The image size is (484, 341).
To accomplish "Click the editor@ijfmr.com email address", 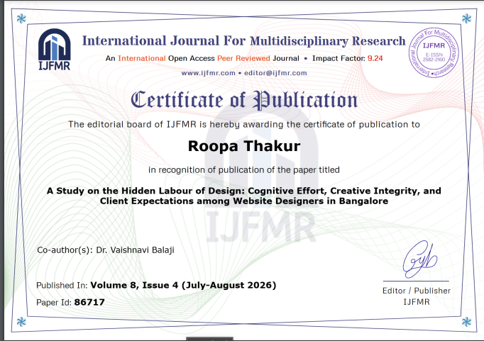I will pyautogui.click(x=275, y=73).
